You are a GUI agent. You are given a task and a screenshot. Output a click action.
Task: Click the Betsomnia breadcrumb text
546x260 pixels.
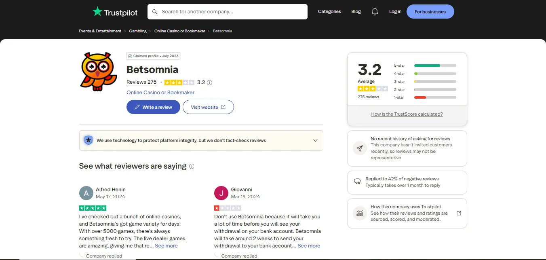pyautogui.click(x=222, y=31)
